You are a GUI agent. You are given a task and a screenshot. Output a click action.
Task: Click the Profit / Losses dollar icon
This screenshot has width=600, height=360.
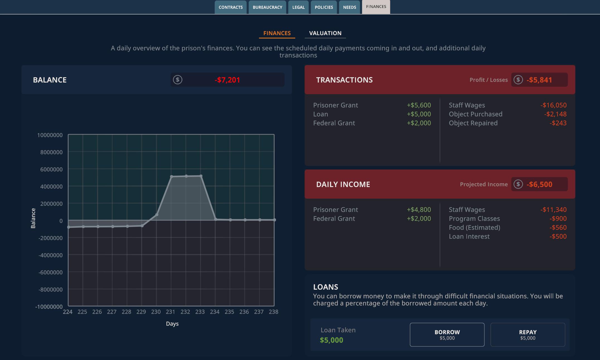coord(518,80)
